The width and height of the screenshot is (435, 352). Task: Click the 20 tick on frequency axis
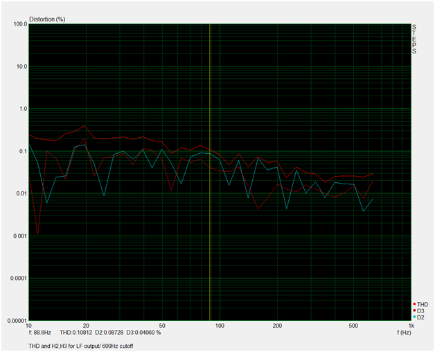86,326
